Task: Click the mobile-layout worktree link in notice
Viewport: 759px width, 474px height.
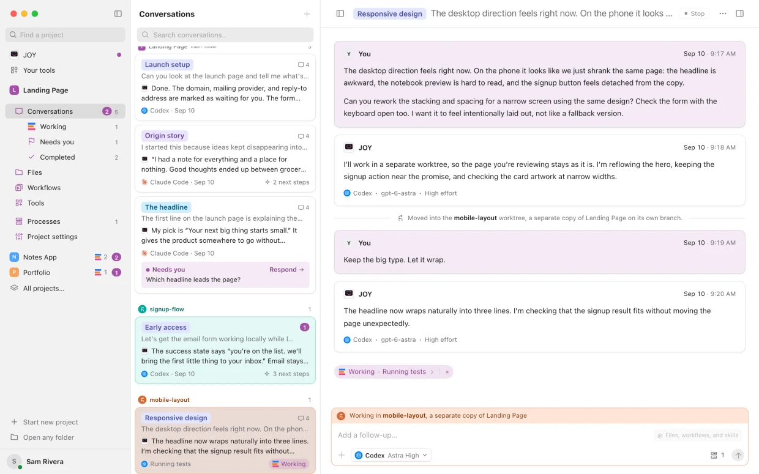Action: [x=475, y=218]
